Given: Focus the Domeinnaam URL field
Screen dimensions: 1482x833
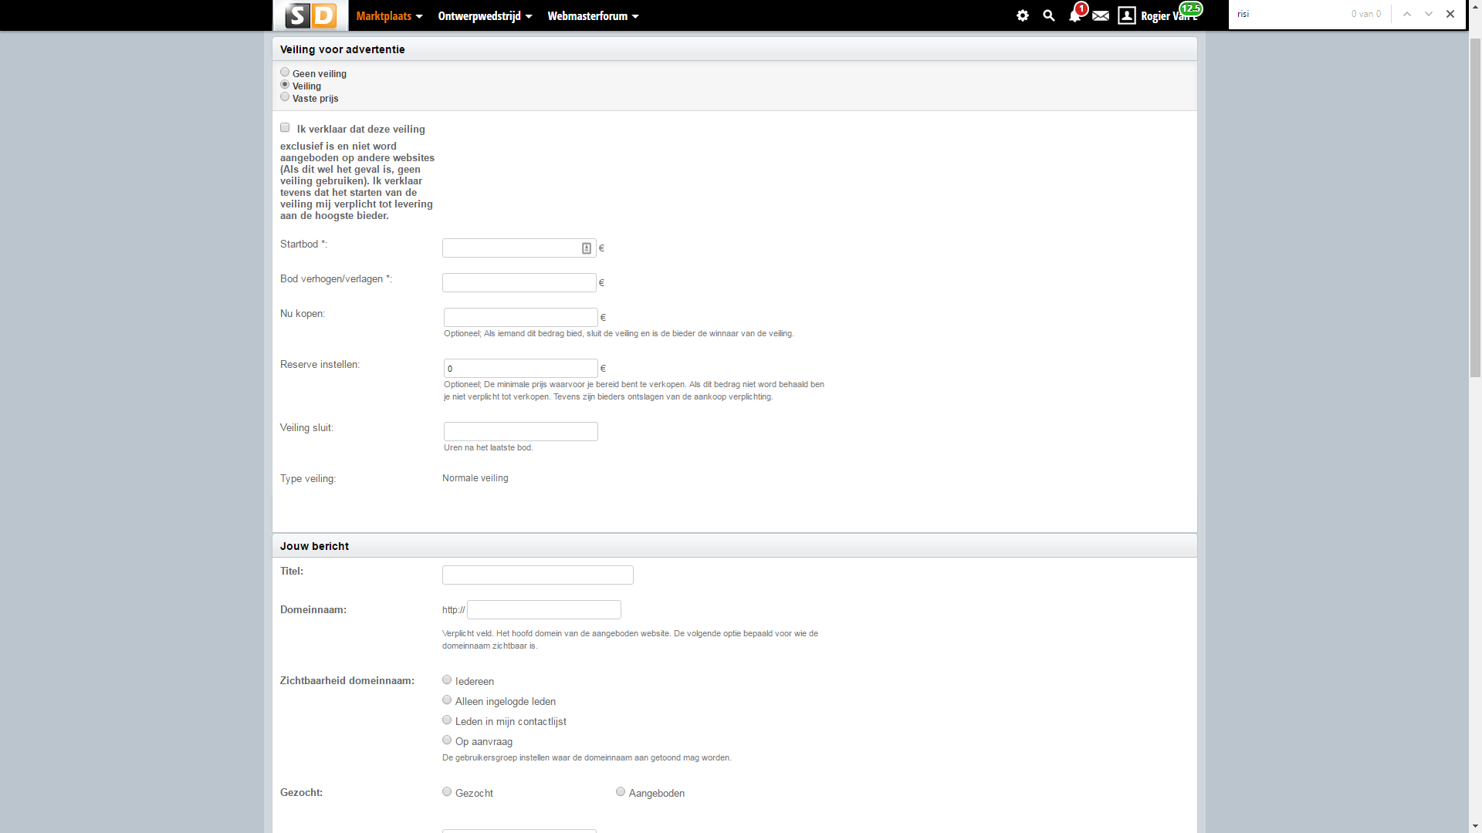Looking at the screenshot, I should (x=543, y=610).
